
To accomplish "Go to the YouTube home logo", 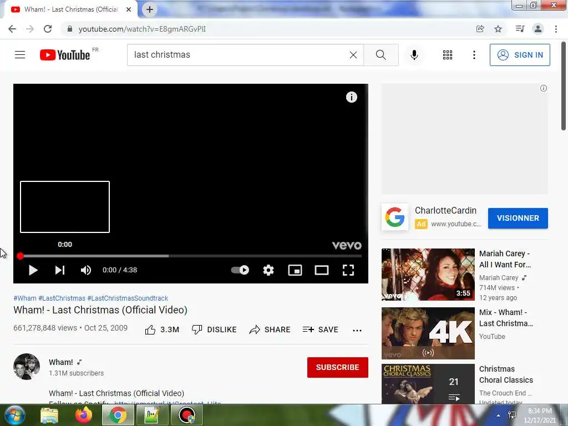I will pyautogui.click(x=65, y=55).
